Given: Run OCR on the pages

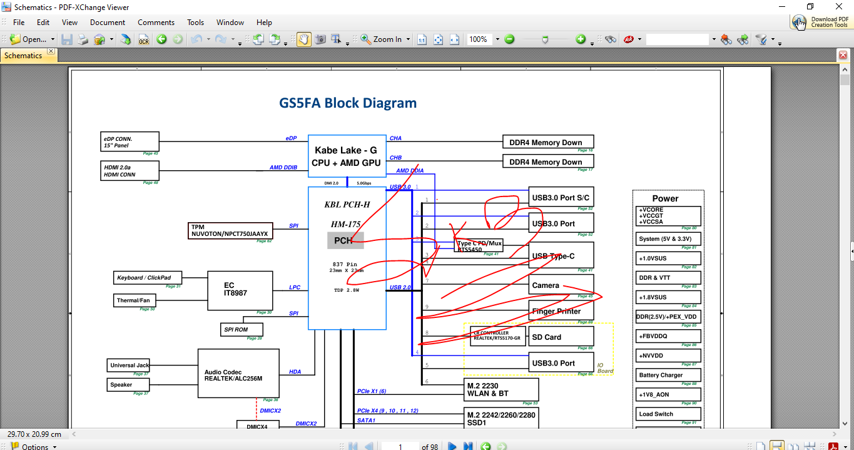Looking at the screenshot, I should coord(144,39).
